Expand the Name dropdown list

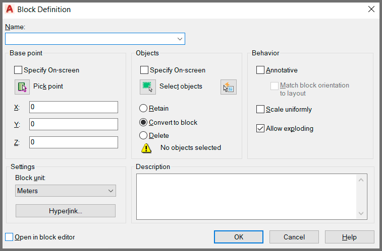tap(180, 39)
